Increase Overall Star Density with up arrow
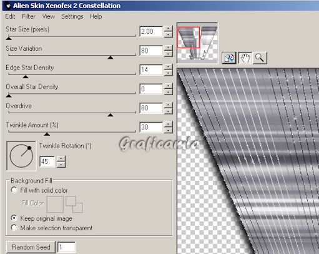319x254 pixels. point(168,86)
